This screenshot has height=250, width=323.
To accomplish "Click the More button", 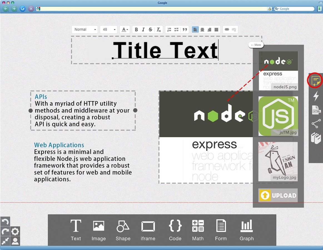I will pyautogui.click(x=256, y=45).
